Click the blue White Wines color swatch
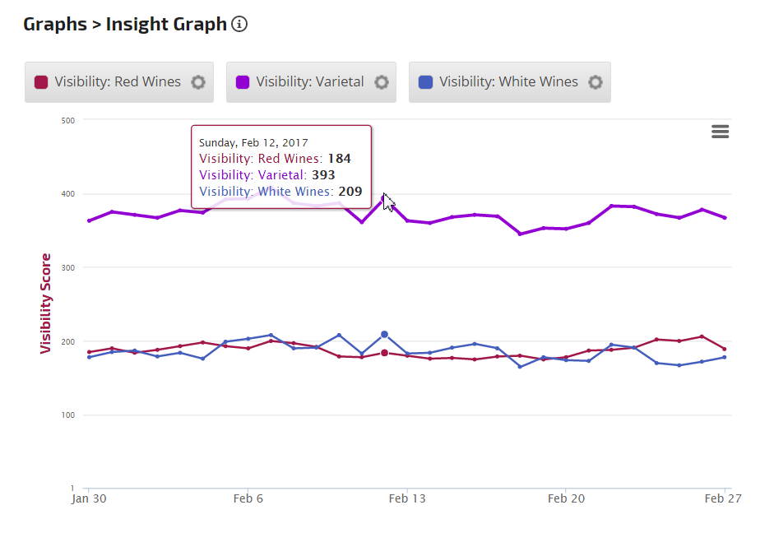The width and height of the screenshot is (774, 533). [x=424, y=82]
